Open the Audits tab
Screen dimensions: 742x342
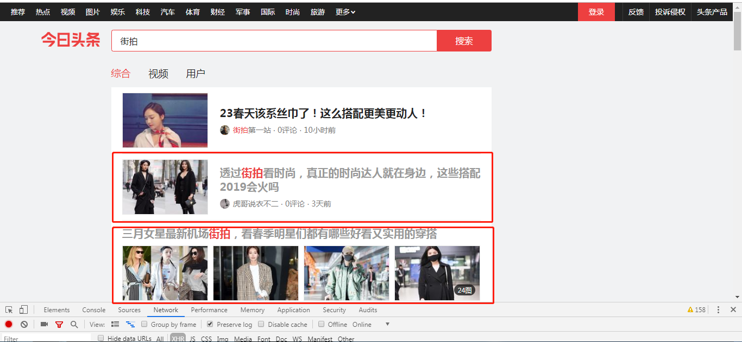coord(368,310)
